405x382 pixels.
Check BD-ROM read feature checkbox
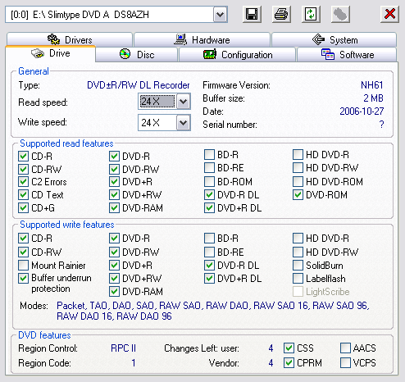[x=209, y=182]
